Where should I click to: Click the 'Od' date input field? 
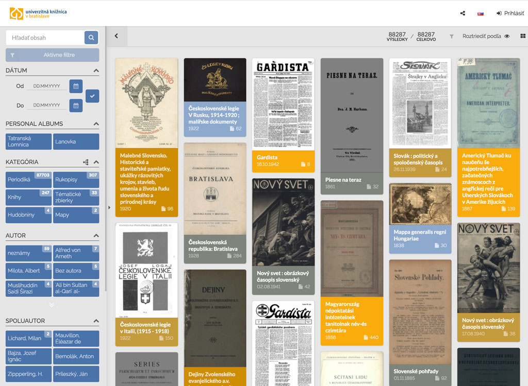pyautogui.click(x=46, y=86)
